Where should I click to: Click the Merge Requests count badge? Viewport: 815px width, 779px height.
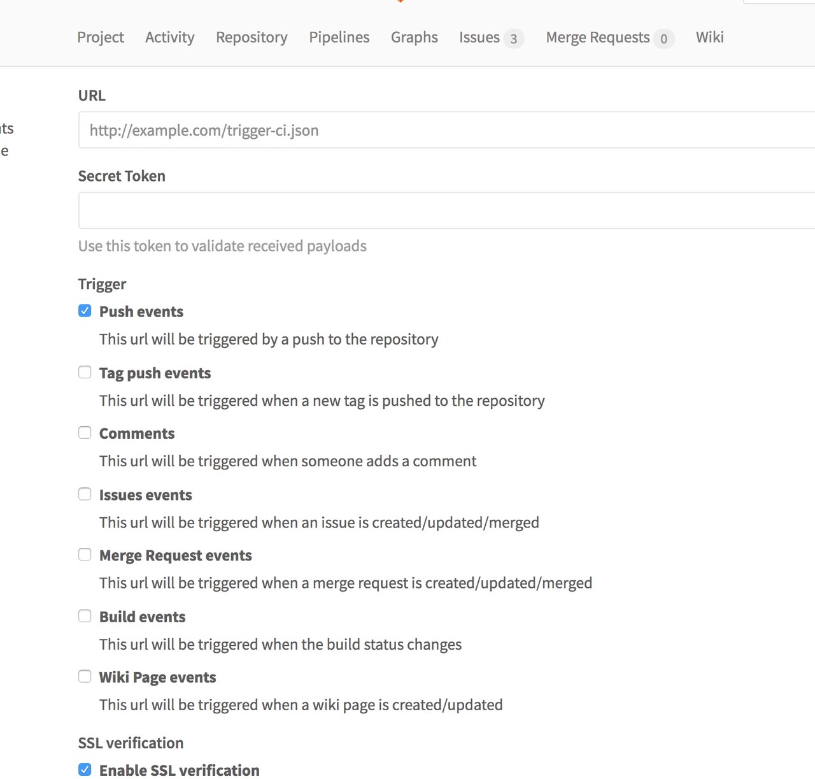(663, 39)
